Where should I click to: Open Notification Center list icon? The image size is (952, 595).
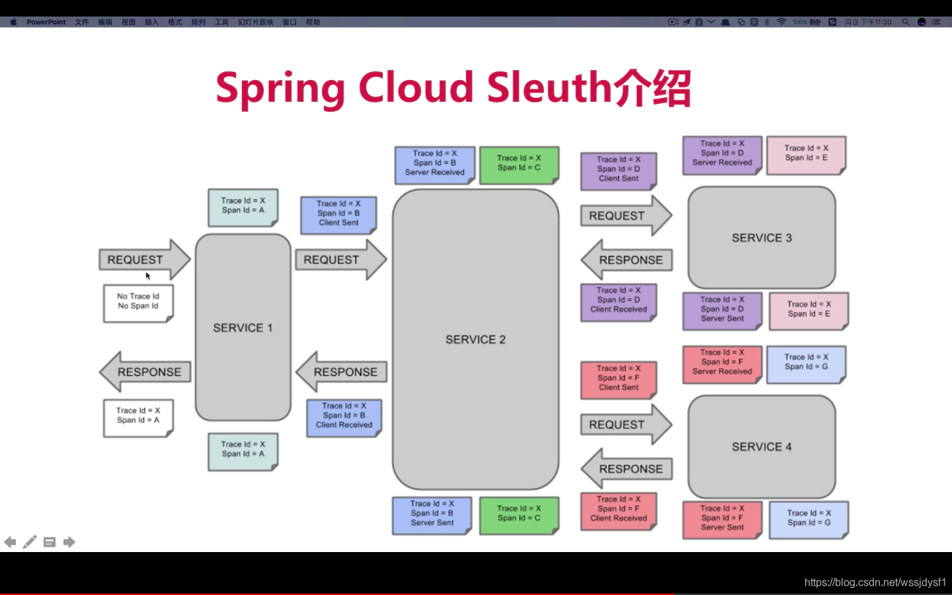click(x=936, y=22)
